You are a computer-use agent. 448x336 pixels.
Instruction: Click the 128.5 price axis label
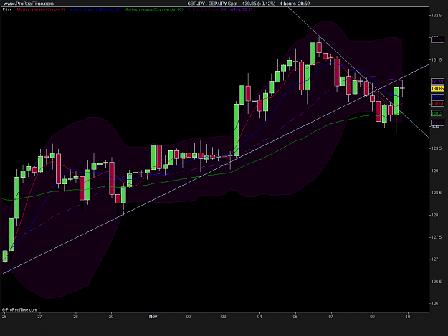point(436,193)
